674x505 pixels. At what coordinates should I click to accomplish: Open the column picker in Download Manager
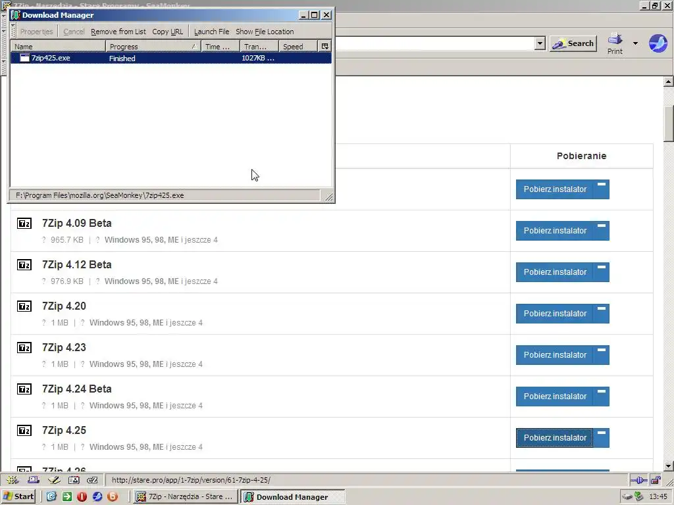[x=324, y=47]
